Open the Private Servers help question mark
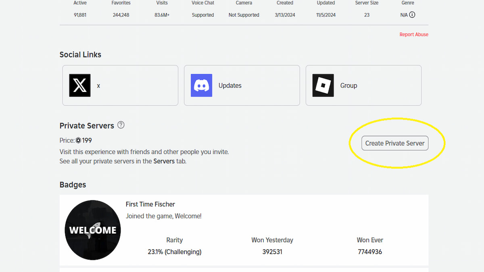484x272 pixels. pos(121,125)
